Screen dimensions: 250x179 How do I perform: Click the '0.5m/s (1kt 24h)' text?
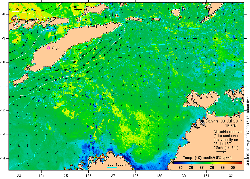226,148
